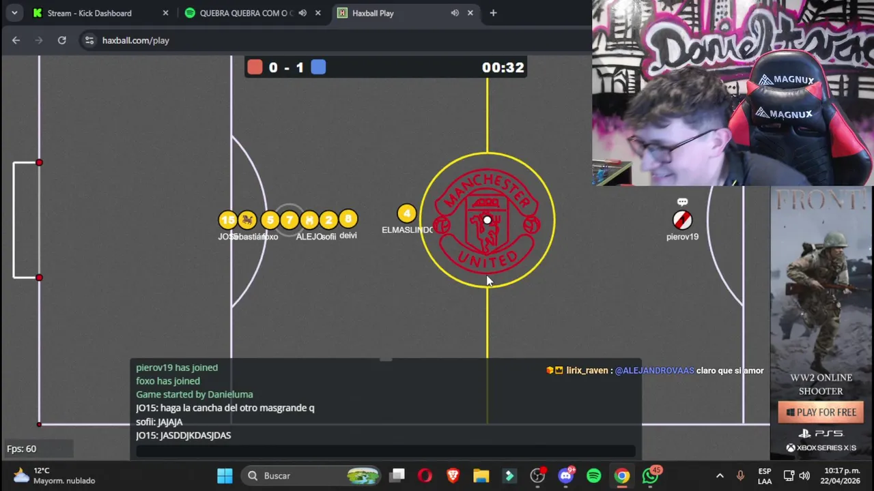
Task: Click player disc number 5 foxo
Action: click(270, 220)
